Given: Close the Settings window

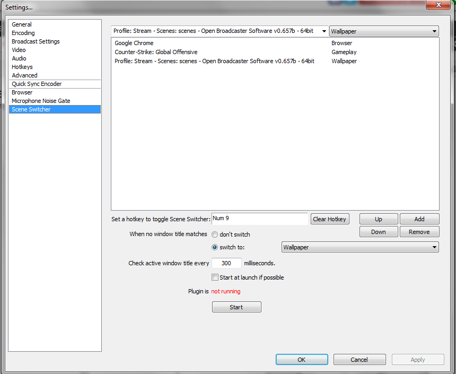Looking at the screenshot, I should pos(439,5).
